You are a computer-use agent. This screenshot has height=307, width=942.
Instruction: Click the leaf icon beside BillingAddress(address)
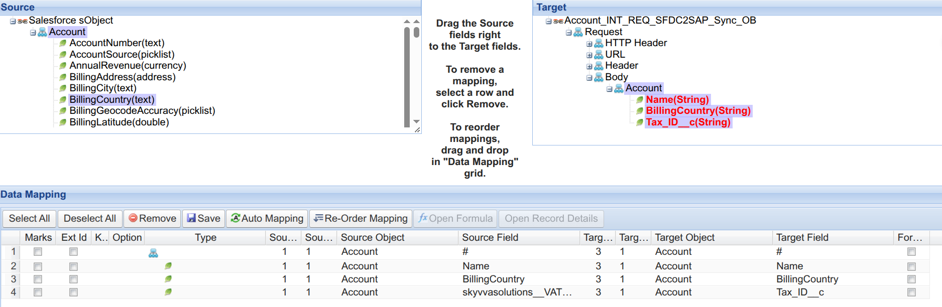coord(63,77)
